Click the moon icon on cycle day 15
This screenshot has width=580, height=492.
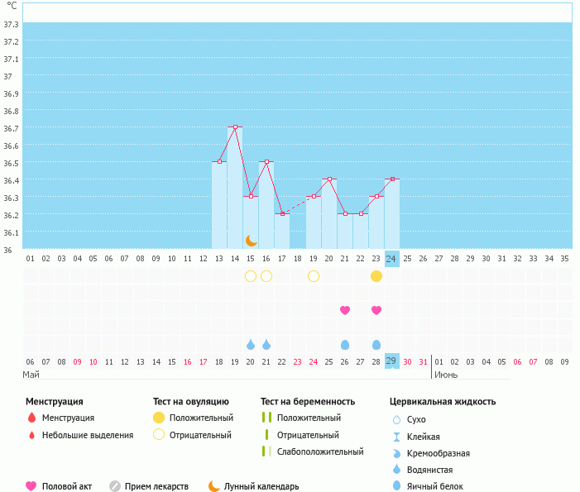[x=251, y=241]
